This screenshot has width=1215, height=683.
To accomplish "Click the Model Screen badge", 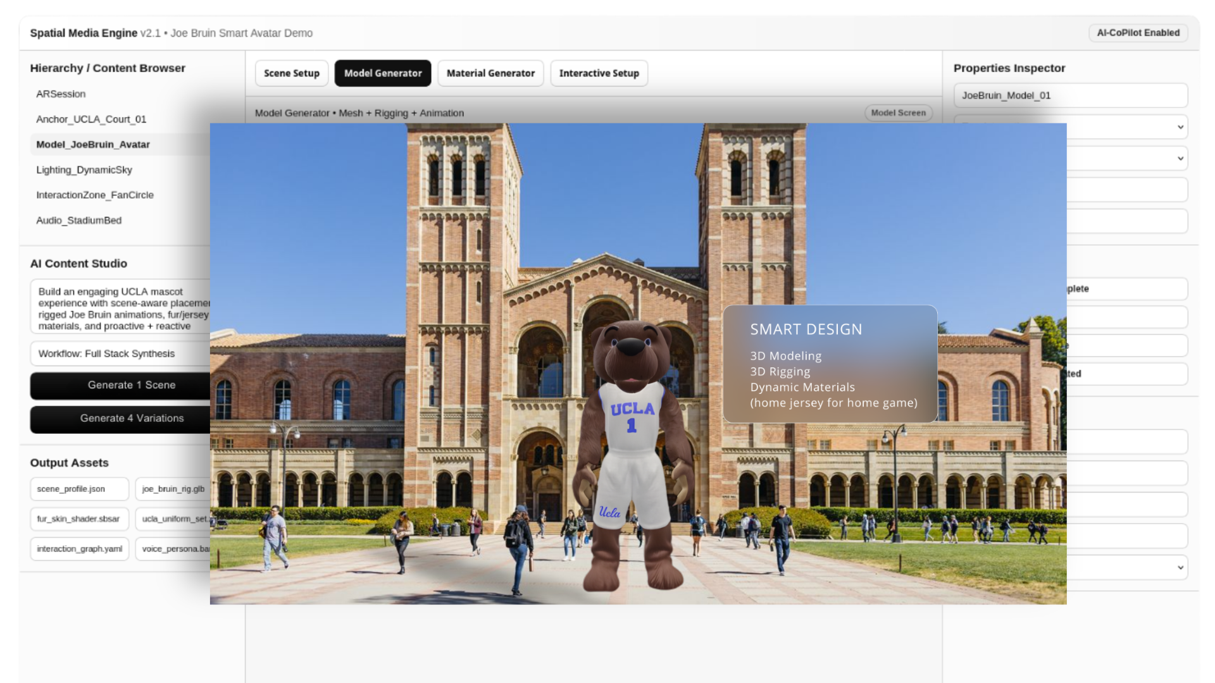I will click(x=898, y=113).
